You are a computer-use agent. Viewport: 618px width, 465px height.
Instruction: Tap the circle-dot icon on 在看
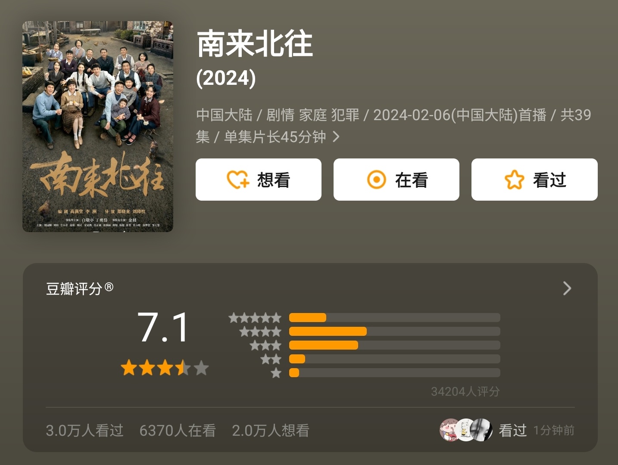376,180
